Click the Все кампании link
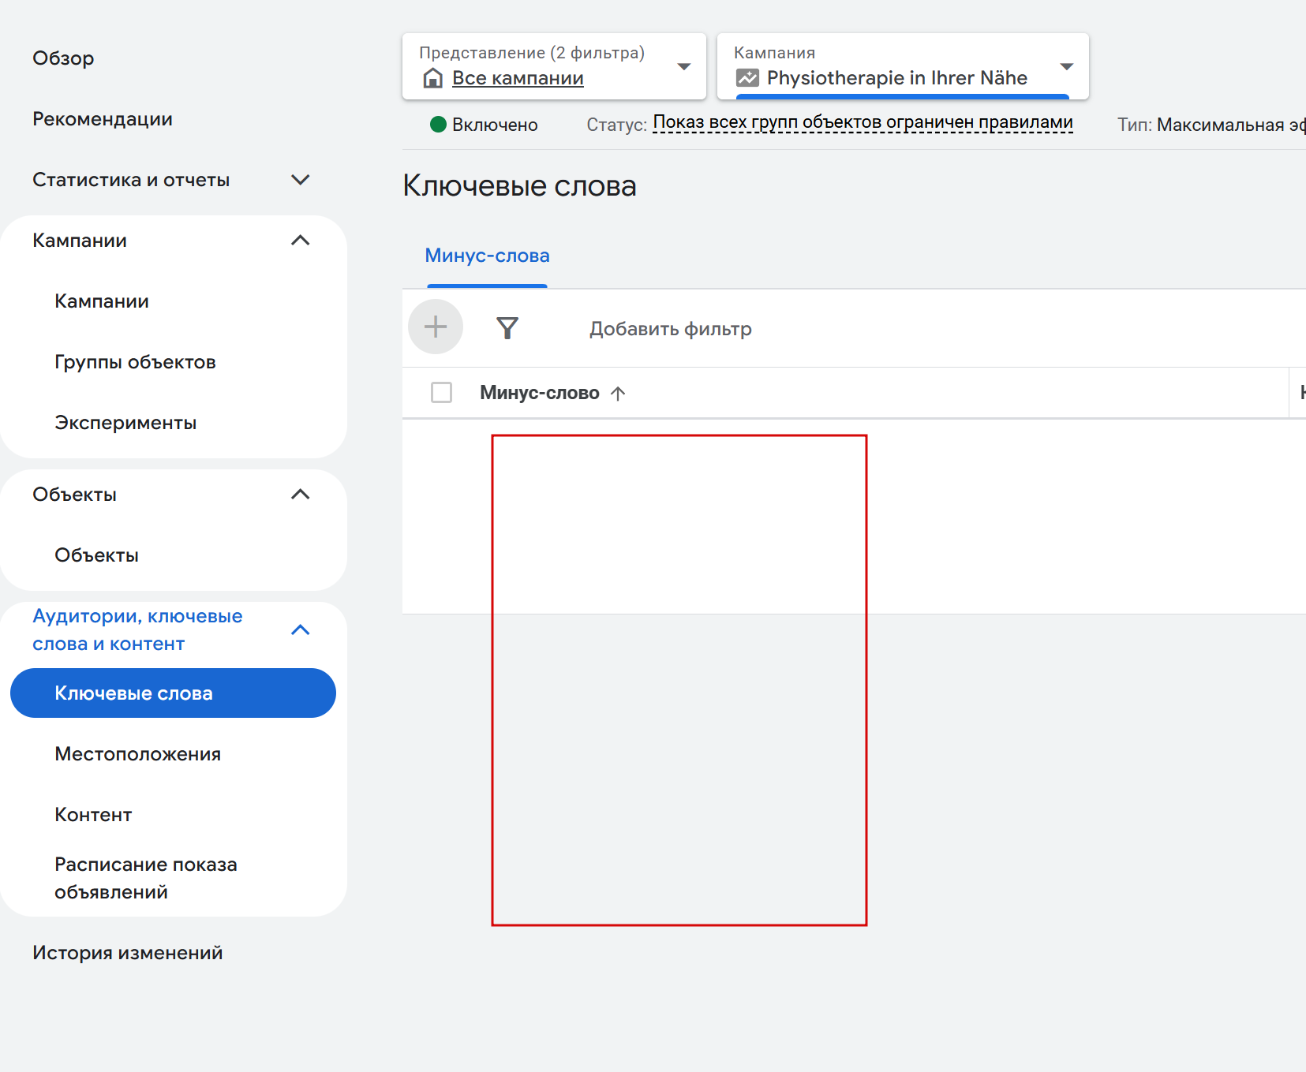 pos(518,78)
